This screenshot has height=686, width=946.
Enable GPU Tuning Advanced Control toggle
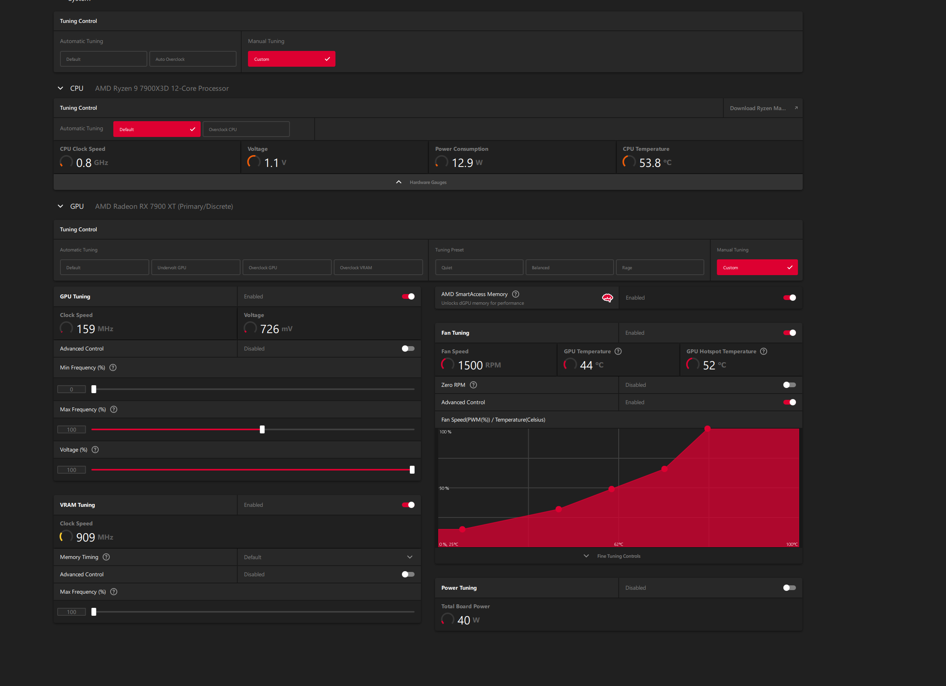(x=408, y=349)
